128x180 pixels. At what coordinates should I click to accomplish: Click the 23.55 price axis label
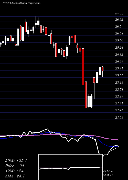click(x=119, y=75)
